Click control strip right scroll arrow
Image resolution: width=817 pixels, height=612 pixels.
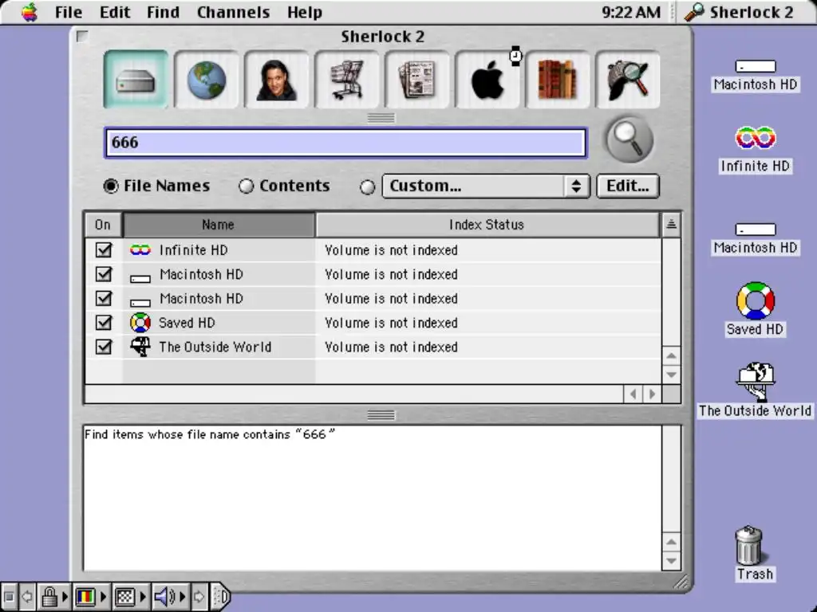(x=199, y=596)
